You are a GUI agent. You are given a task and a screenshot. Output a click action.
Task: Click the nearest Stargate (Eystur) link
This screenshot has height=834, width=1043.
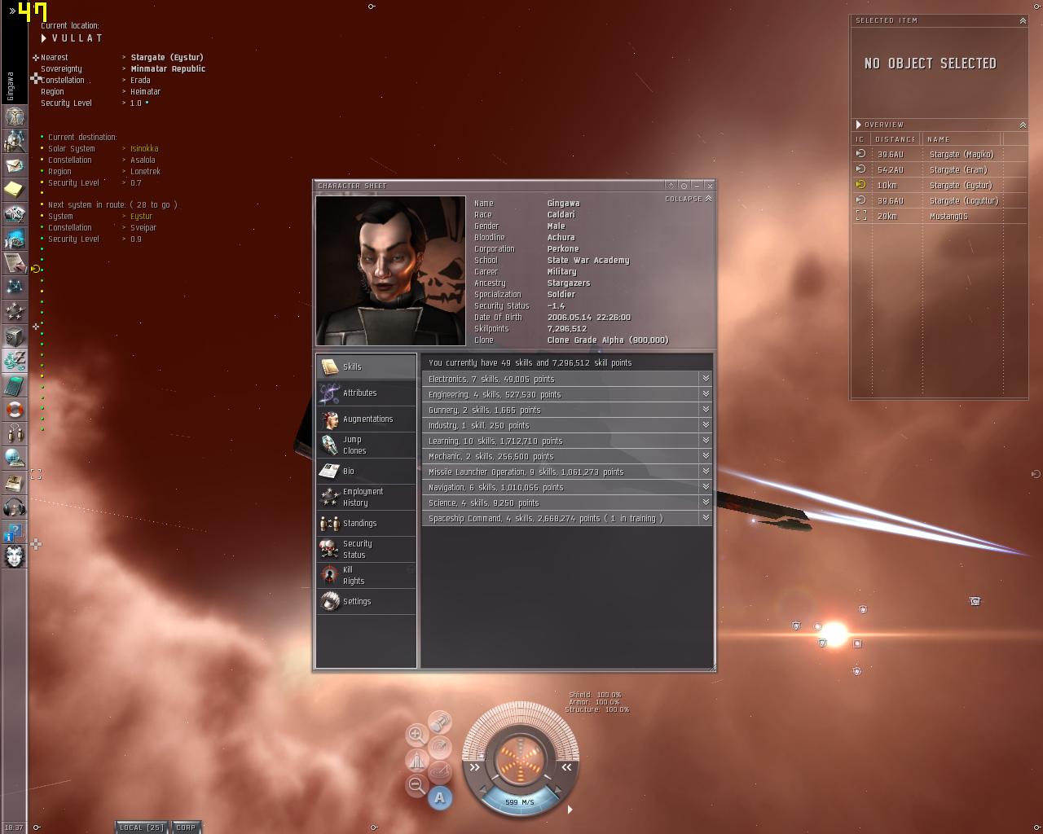point(167,58)
